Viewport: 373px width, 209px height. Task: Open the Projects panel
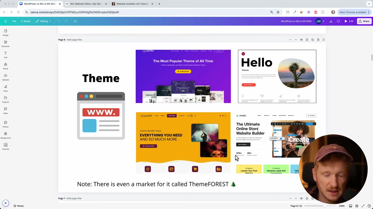coord(6,100)
